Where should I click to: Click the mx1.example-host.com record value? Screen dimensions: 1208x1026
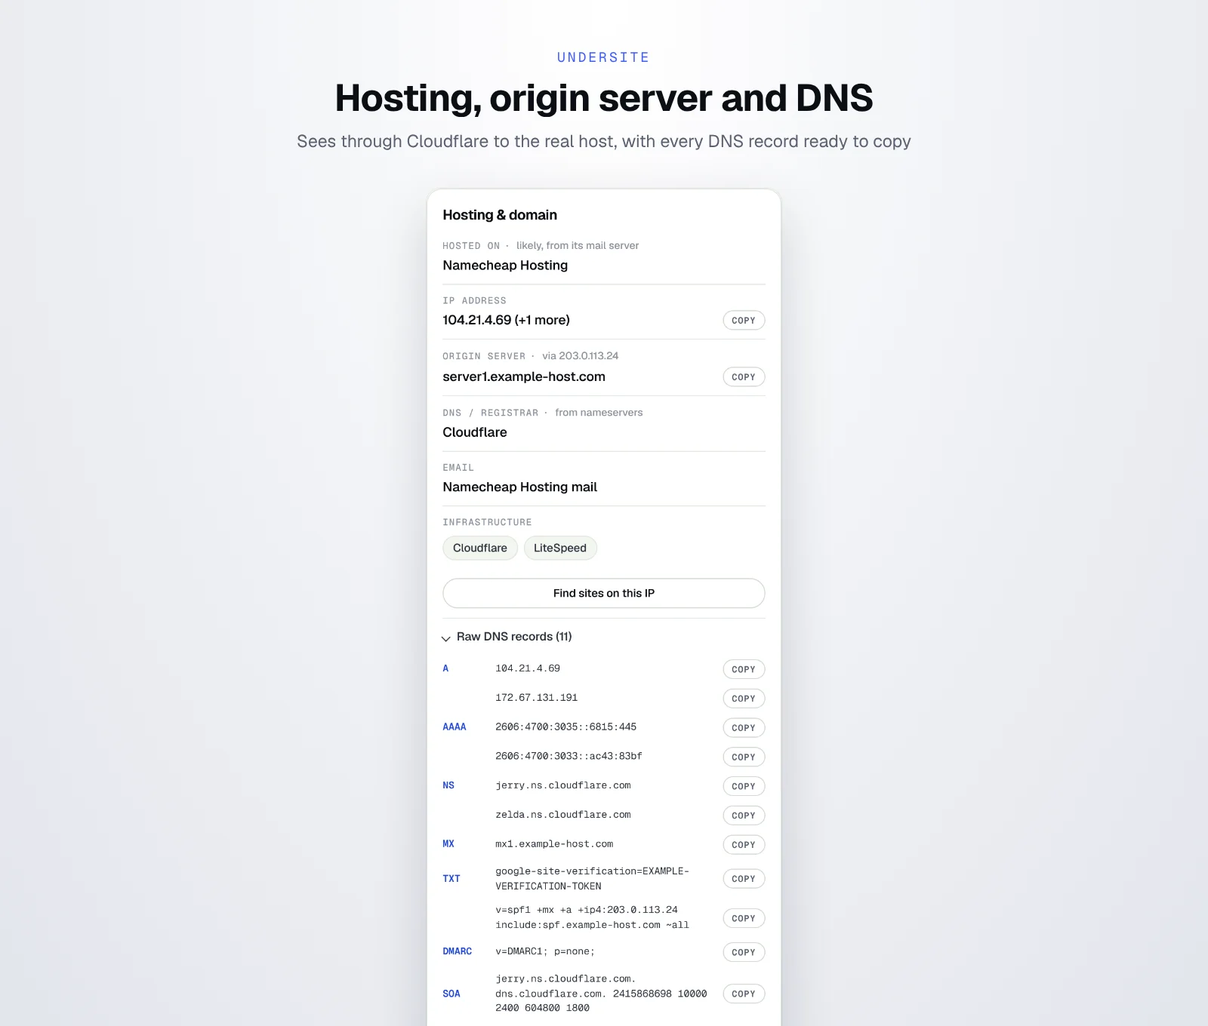pyautogui.click(x=554, y=844)
